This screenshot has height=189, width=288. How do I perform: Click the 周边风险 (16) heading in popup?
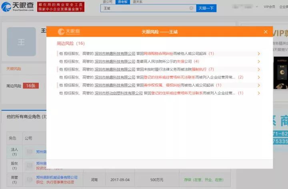(70, 43)
